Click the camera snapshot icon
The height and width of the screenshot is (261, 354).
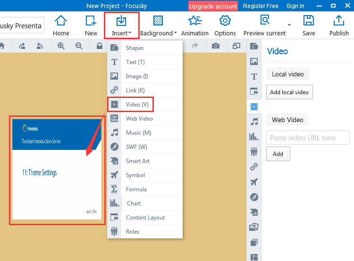click(x=216, y=46)
